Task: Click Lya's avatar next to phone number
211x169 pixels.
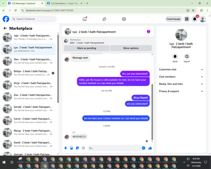Action: pyautogui.click(x=67, y=137)
